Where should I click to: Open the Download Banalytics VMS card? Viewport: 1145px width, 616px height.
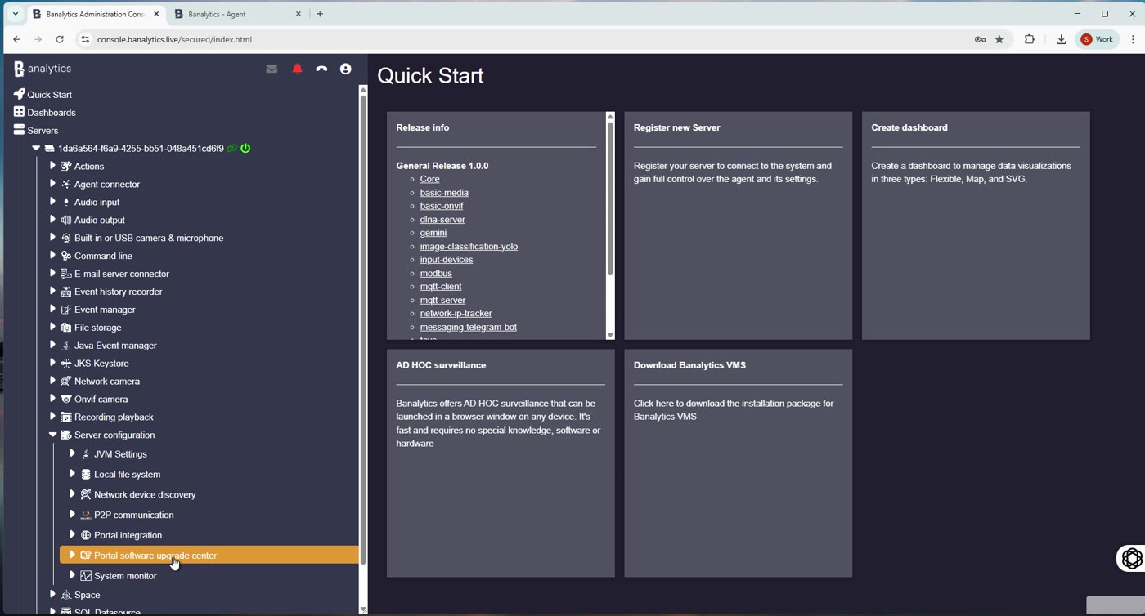pyautogui.click(x=738, y=463)
